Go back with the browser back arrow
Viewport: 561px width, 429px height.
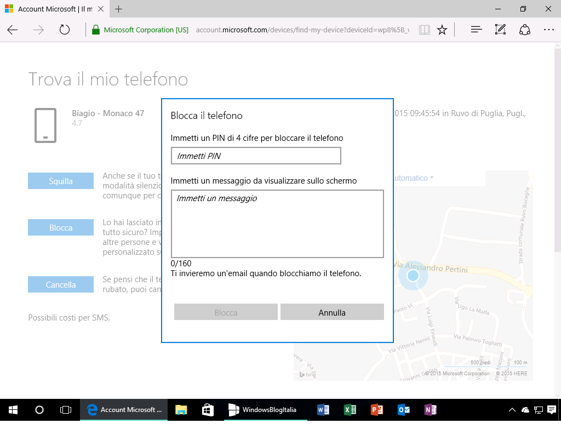tap(13, 30)
